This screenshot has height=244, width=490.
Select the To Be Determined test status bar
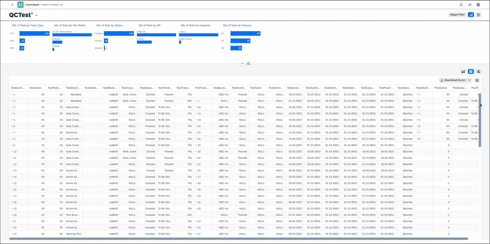72,35
